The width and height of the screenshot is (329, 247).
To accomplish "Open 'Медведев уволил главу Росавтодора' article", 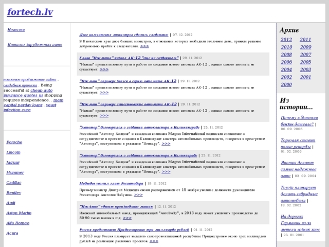I will click(x=109, y=183).
